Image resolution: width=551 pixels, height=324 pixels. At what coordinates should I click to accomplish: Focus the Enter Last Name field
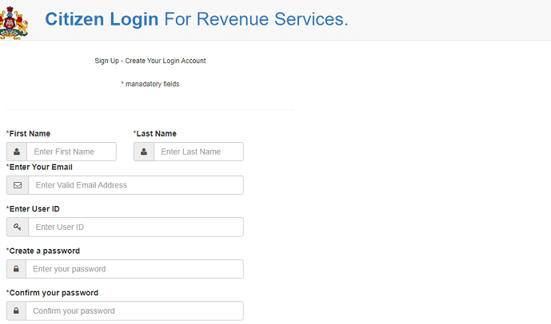(198, 152)
